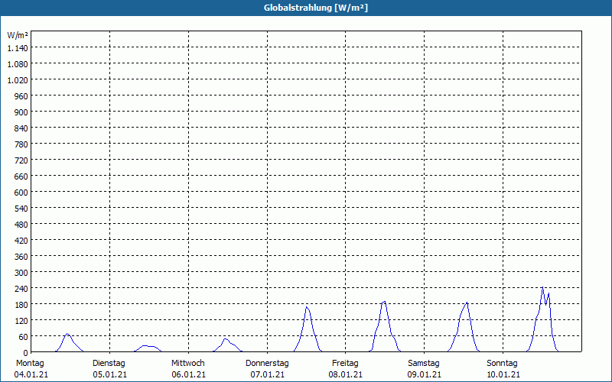Image resolution: width=612 pixels, height=382 pixels.
Task: Click Monday's radiation curve peak
Action: (67, 334)
